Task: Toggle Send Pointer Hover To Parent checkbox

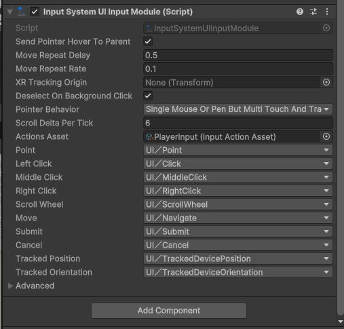Action: click(148, 41)
